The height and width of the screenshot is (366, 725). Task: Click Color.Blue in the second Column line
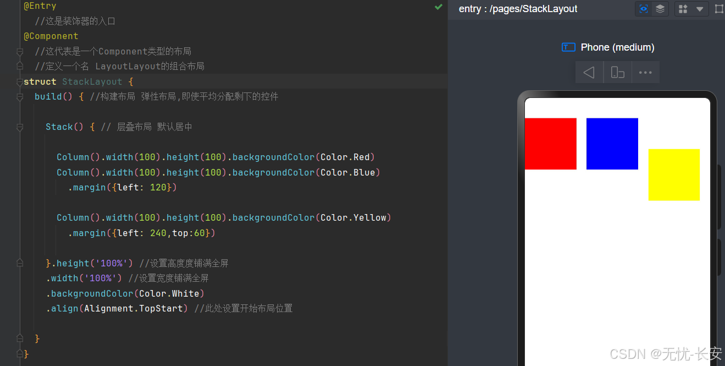[x=348, y=172]
